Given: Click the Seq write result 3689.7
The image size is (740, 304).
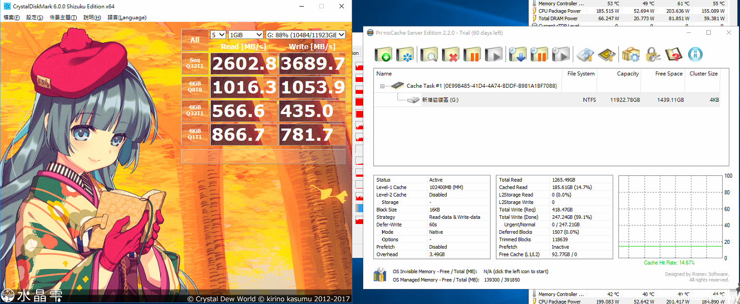Looking at the screenshot, I should click(x=312, y=64).
